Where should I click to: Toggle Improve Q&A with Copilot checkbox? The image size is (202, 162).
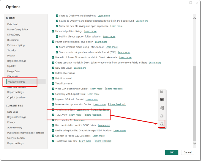pos(53,100)
